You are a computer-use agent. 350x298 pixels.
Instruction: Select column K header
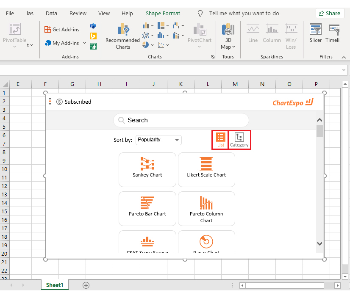coord(181,84)
